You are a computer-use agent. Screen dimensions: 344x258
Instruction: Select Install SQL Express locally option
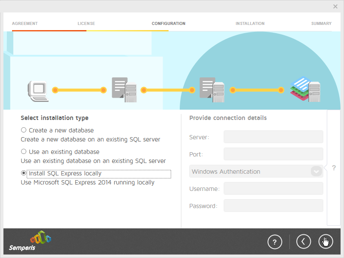coord(24,173)
